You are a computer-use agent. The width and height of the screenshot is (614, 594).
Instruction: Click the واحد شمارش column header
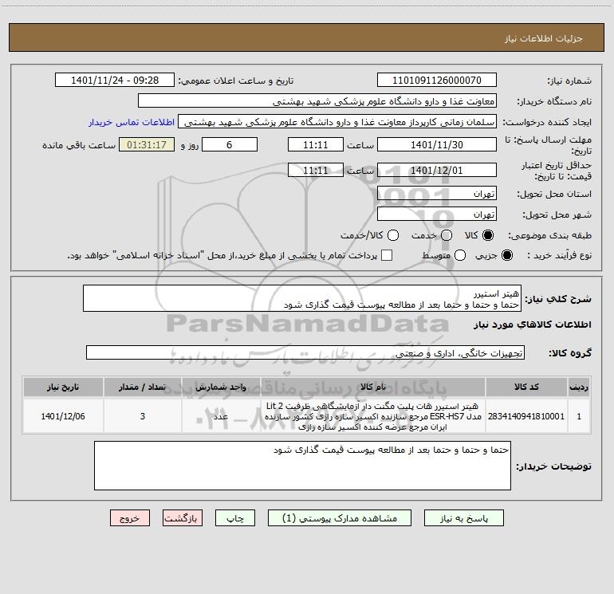(x=221, y=387)
